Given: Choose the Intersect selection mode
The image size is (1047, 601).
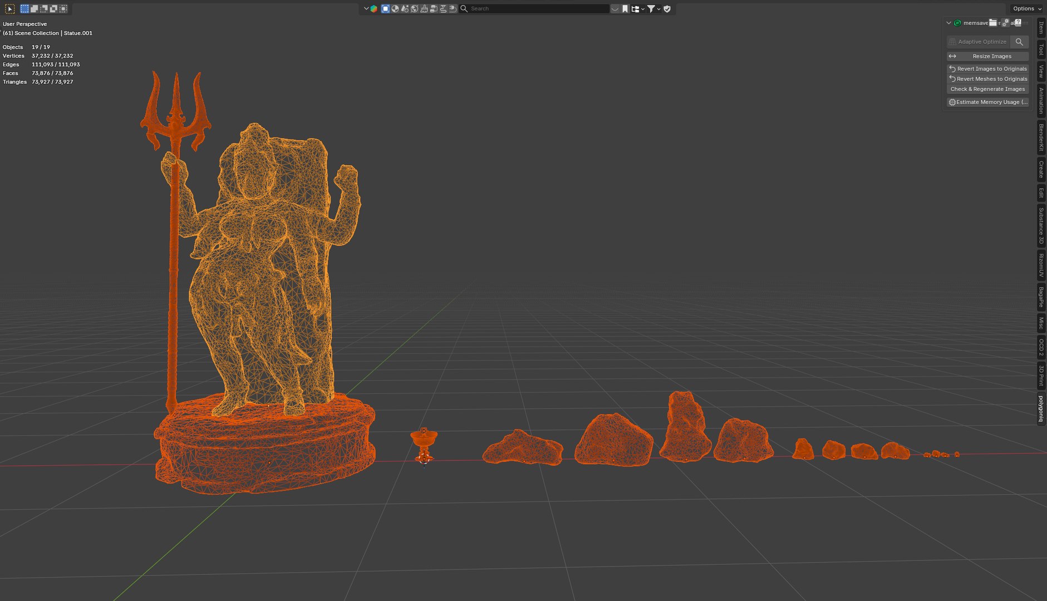Looking at the screenshot, I should pos(63,9).
